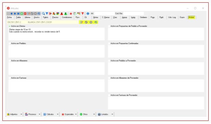The image size is (211, 124).
Task: Toggle the Activo en Ofertas checkbox
Action: (10, 26)
